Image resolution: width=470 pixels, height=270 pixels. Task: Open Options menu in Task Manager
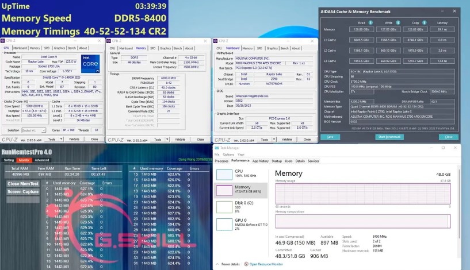(228, 155)
